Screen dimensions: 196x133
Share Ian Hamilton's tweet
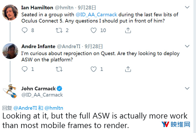(x=128, y=30)
